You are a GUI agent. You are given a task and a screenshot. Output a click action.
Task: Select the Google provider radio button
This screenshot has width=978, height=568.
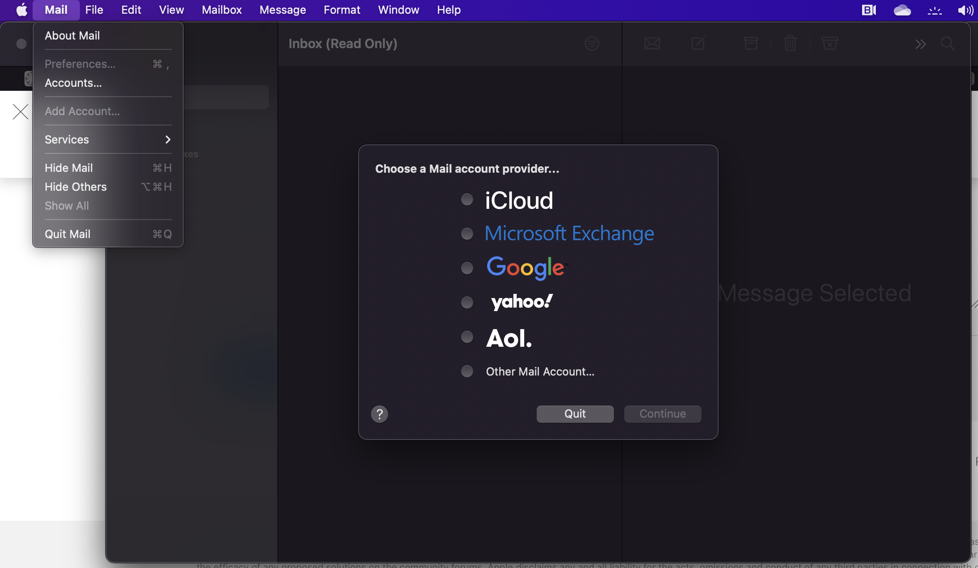point(467,268)
